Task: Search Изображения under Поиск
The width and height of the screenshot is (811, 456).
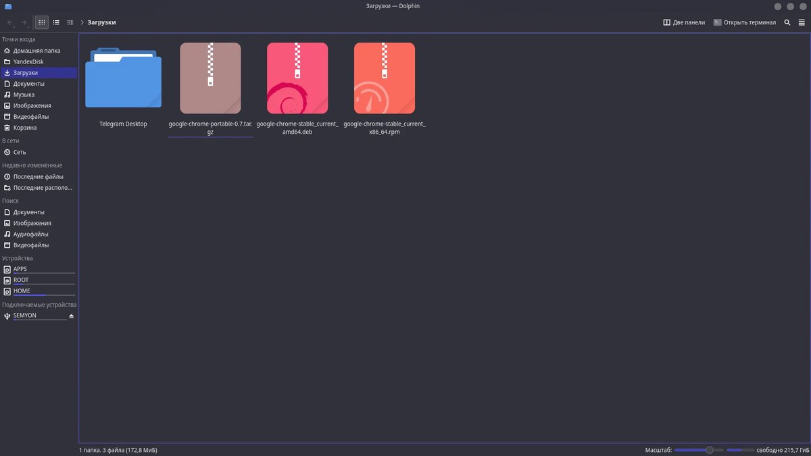Action: tap(39, 223)
